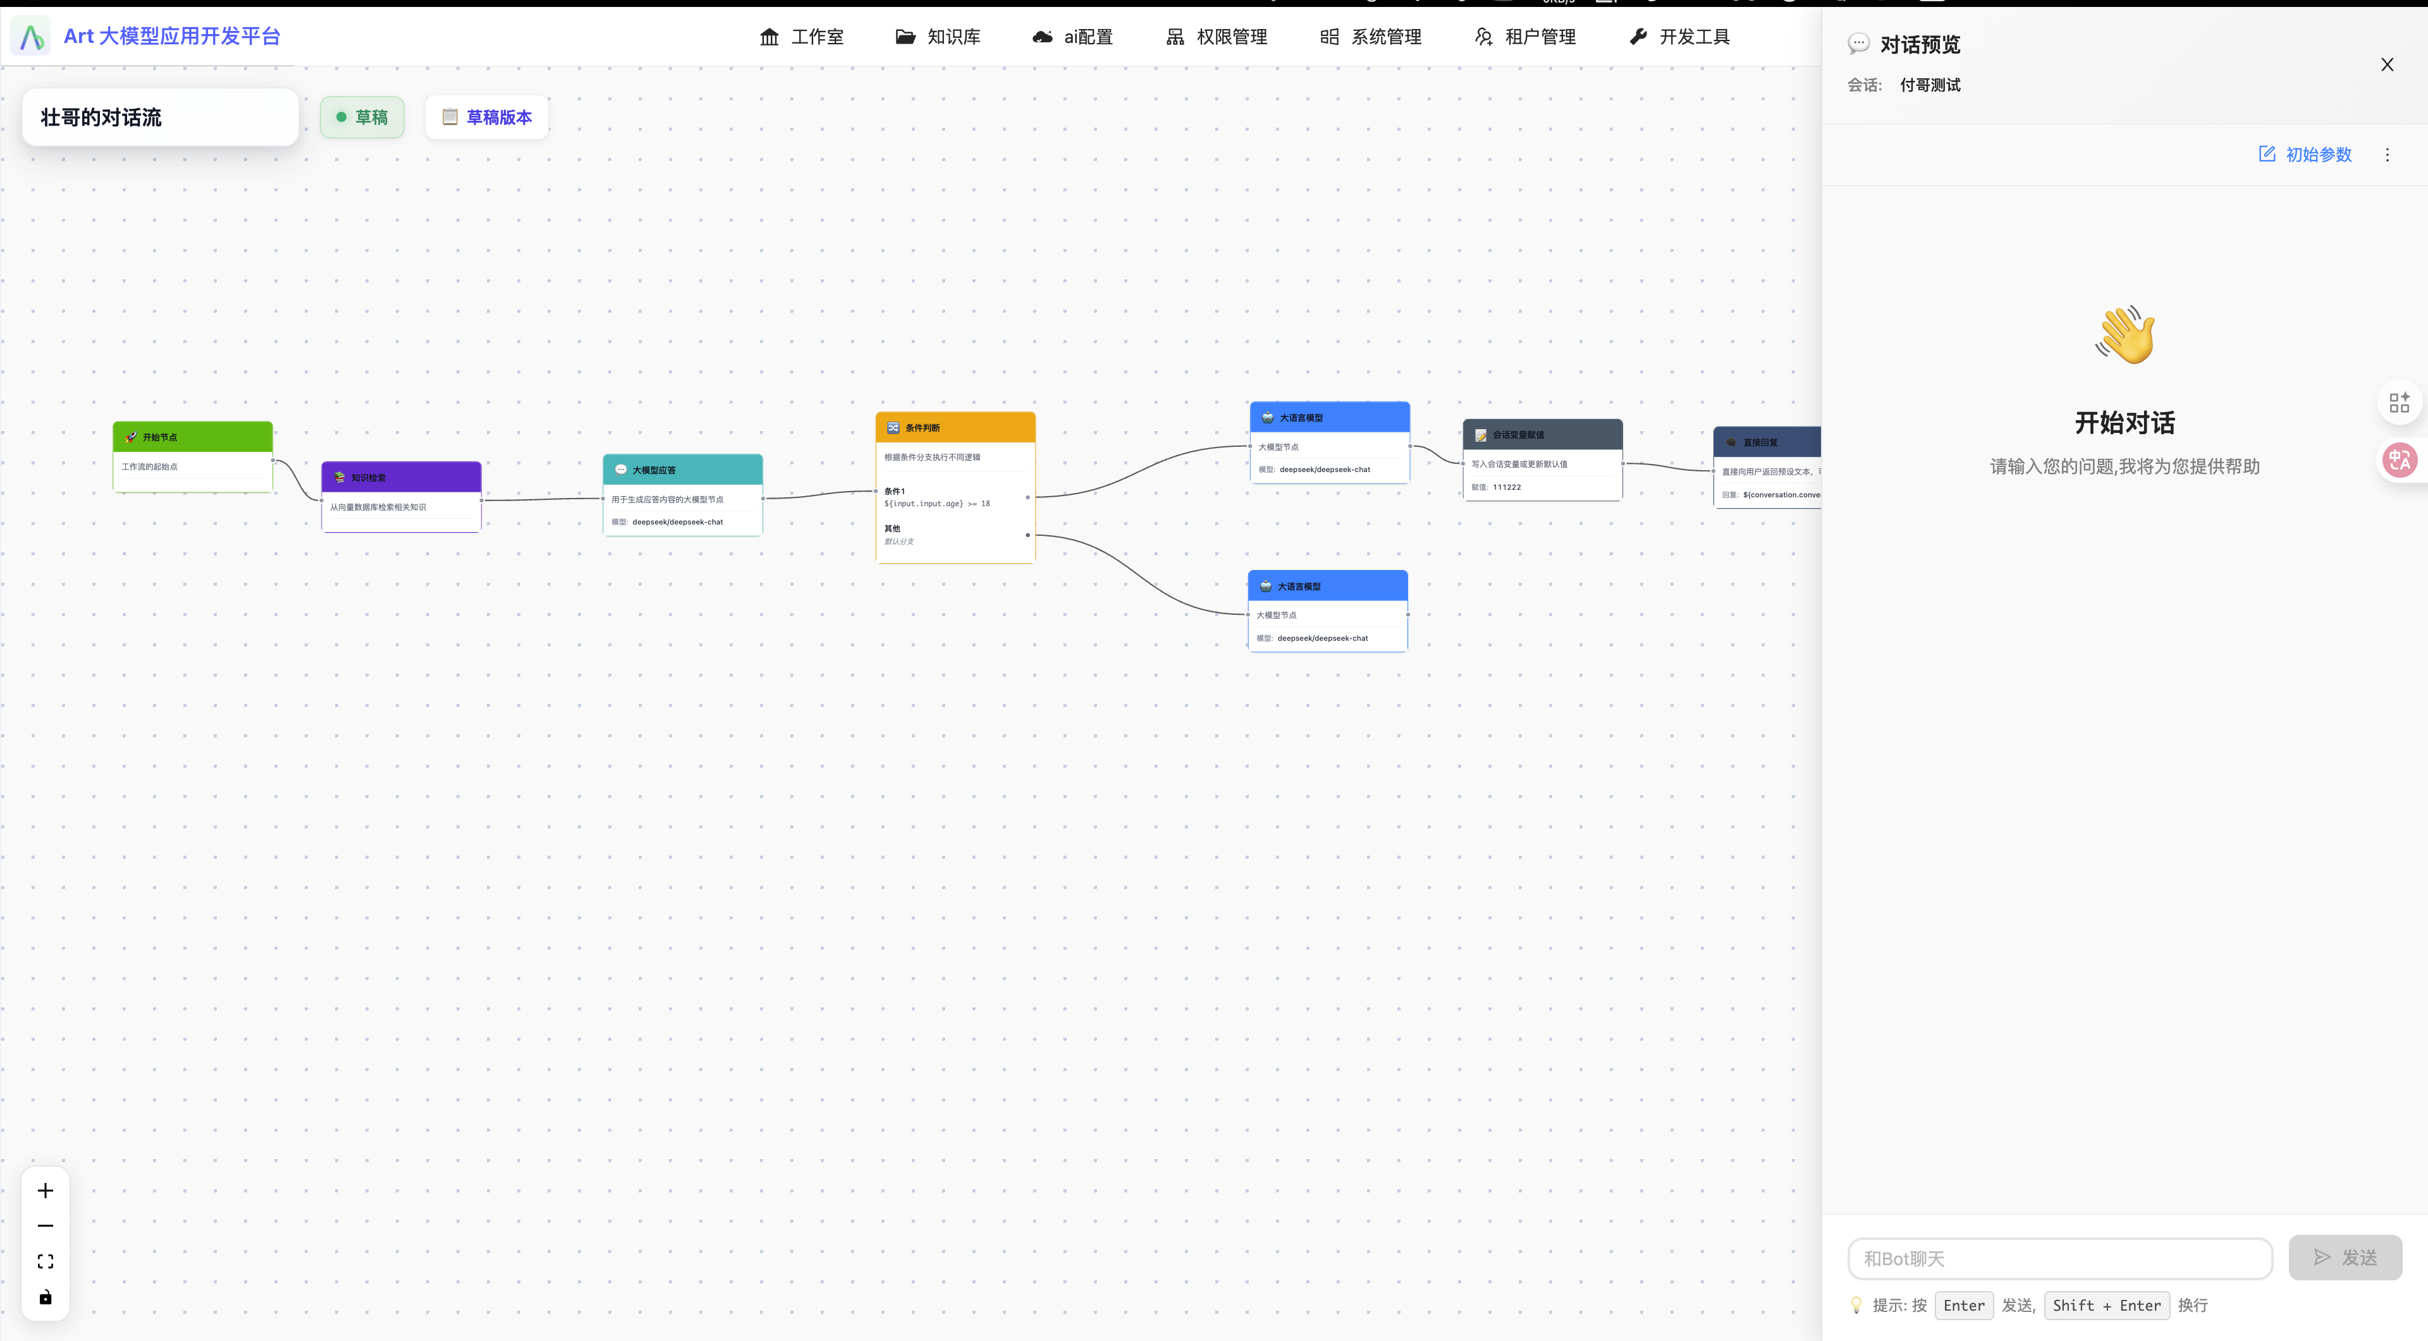This screenshot has width=2428, height=1341.
Task: Toggle the canvas lock icon
Action: tap(46, 1297)
